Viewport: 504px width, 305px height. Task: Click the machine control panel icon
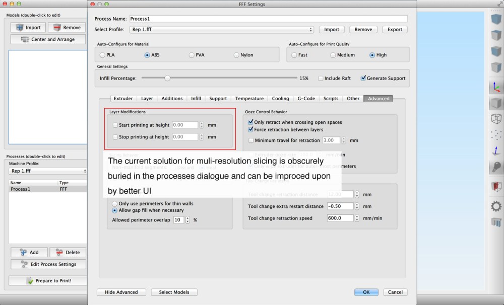pyautogui.click(x=496, y=222)
